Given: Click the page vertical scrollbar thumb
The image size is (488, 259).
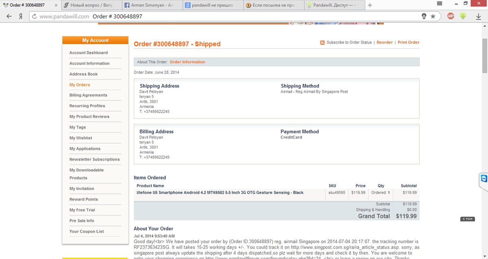Looking at the screenshot, I should [x=485, y=56].
